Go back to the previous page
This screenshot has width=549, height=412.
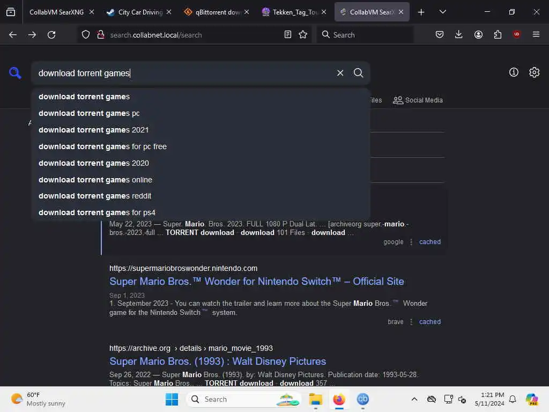point(13,35)
